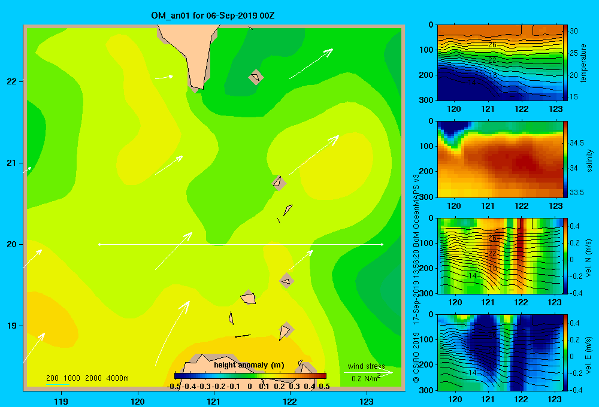
Task: Click the title 'OM_an01 for 06-Sep-2019 00Z'
Action: point(213,16)
